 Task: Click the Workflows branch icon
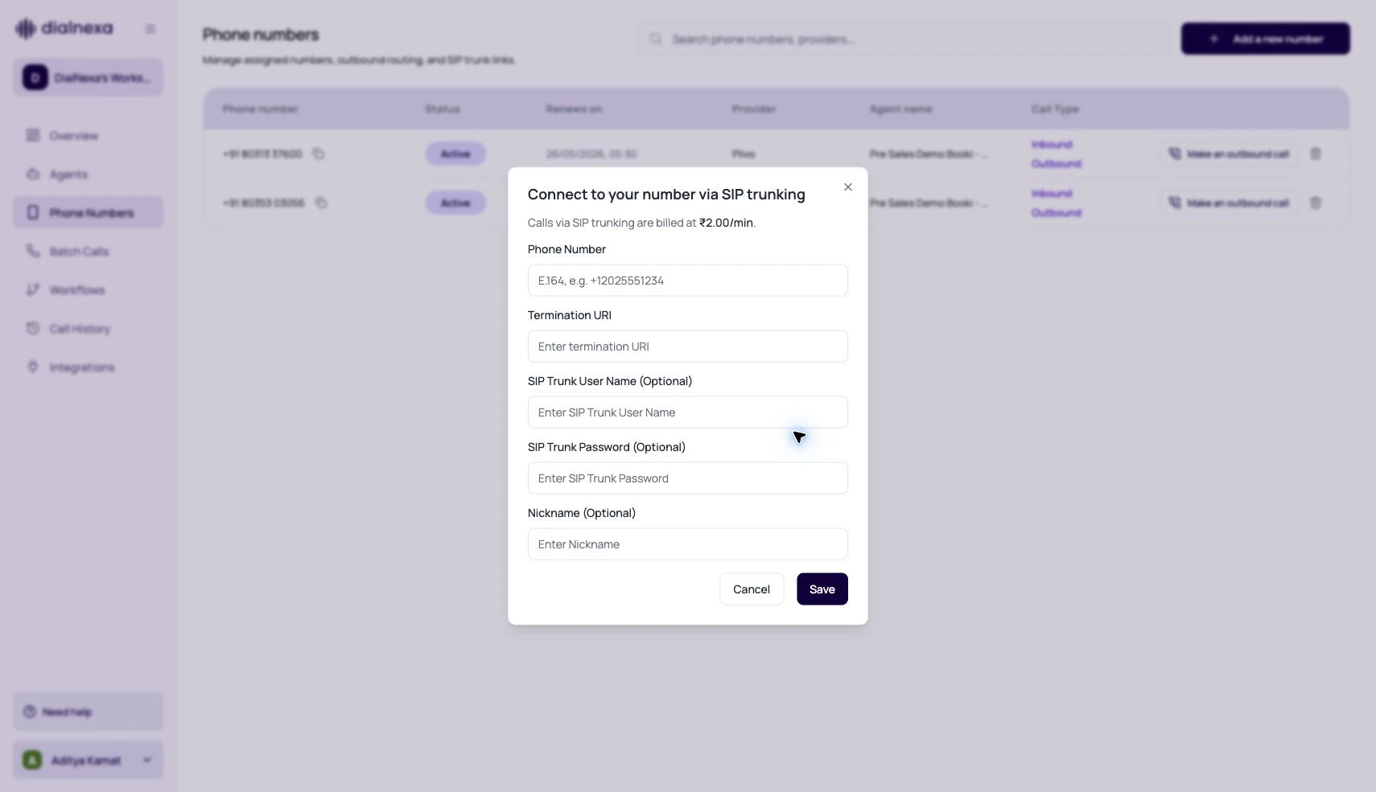33,289
